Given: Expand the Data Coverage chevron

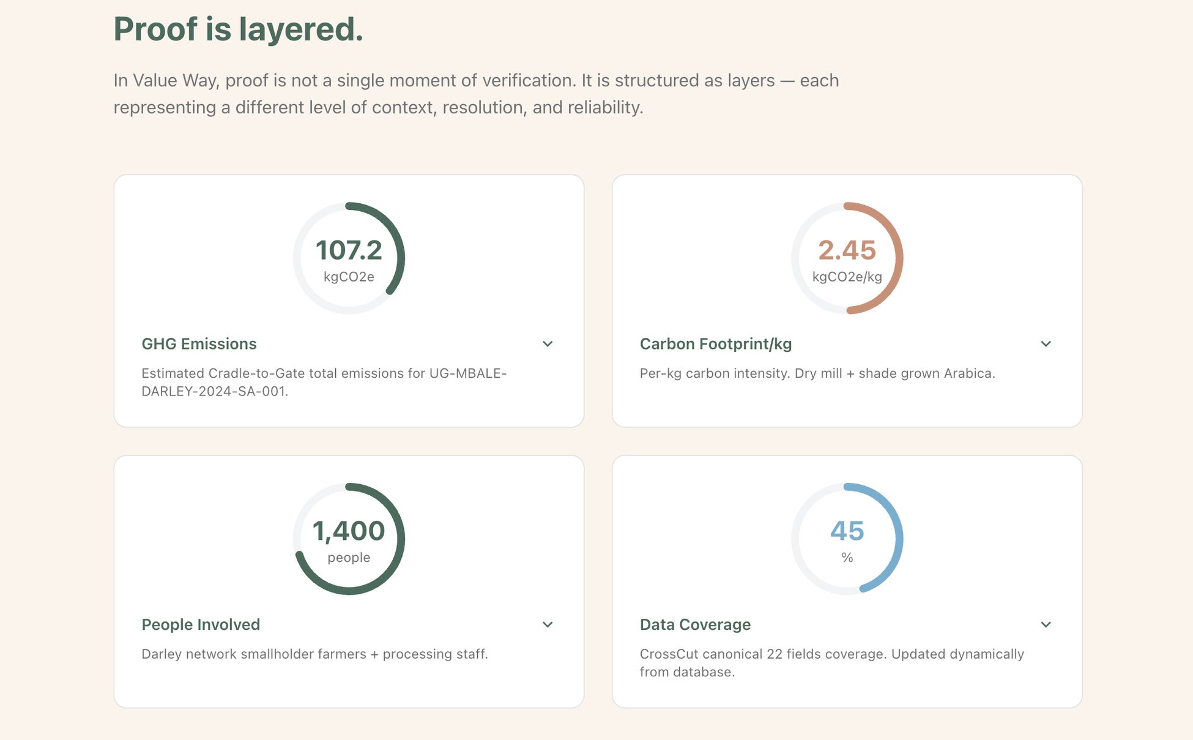Looking at the screenshot, I should [x=1046, y=624].
